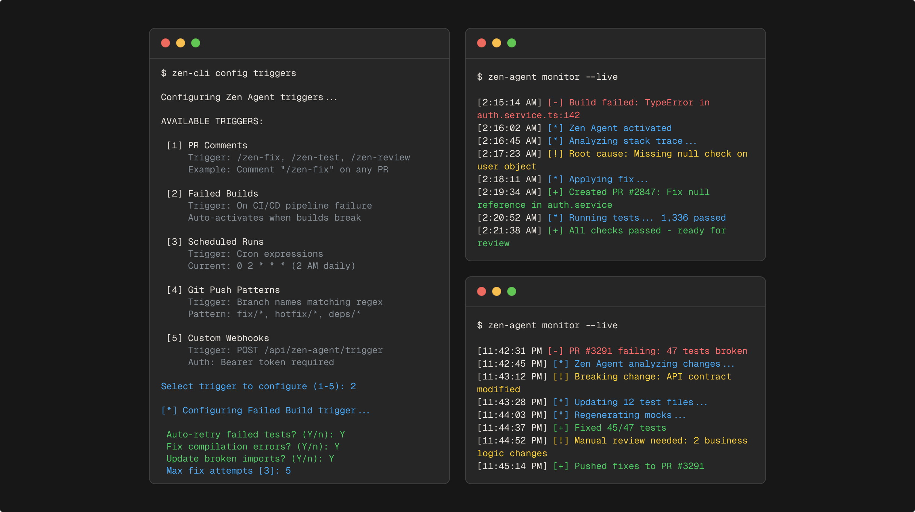
Task: Click '[2:16:45 AM] Analyzing stack trace...' log line
Action: (x=587, y=141)
